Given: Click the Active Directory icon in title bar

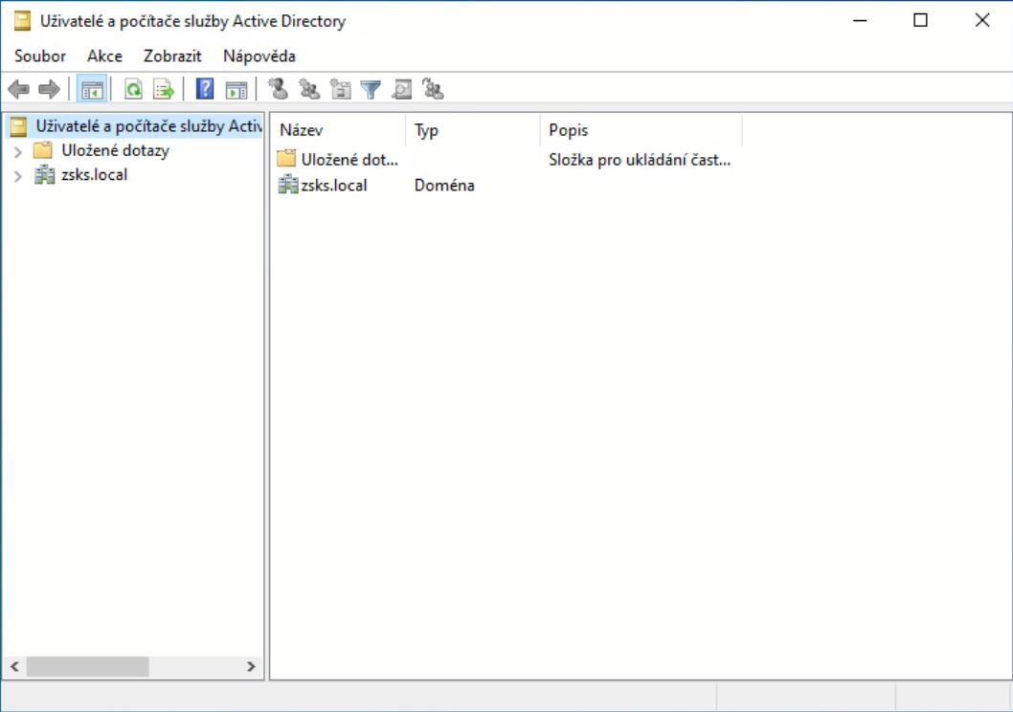Looking at the screenshot, I should coord(22,21).
